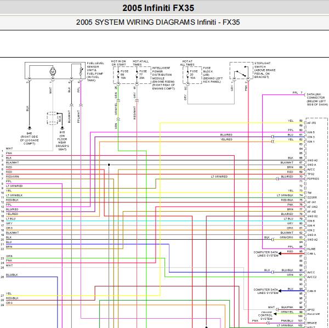Click the B45 ground point symbol

[30, 128]
